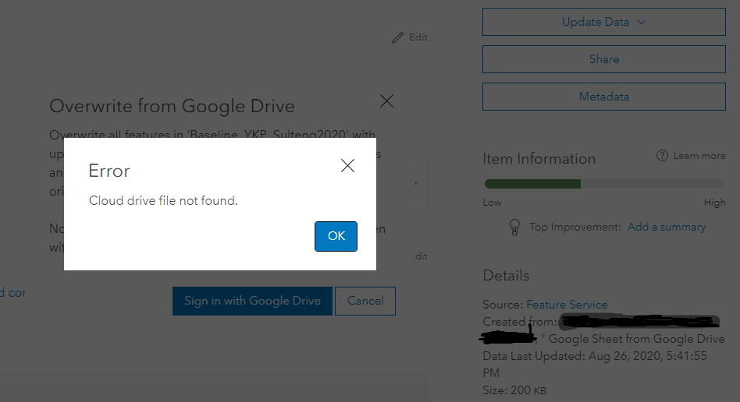Click the Learn more question mark icon
This screenshot has height=402, width=740.
coord(662,156)
